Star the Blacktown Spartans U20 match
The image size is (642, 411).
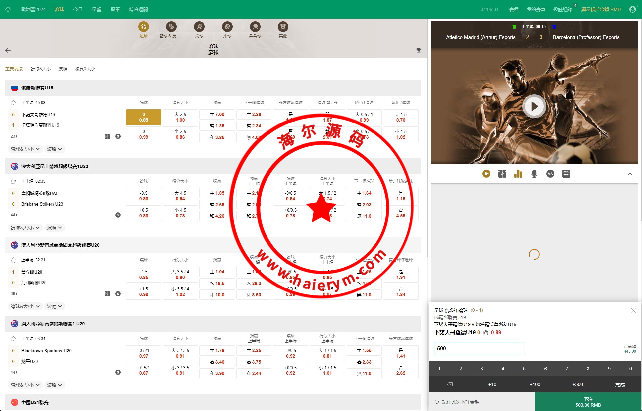(x=13, y=339)
